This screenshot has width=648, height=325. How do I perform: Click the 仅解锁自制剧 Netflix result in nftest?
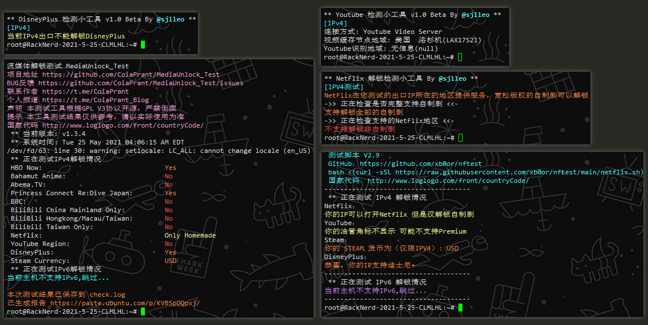(399, 214)
